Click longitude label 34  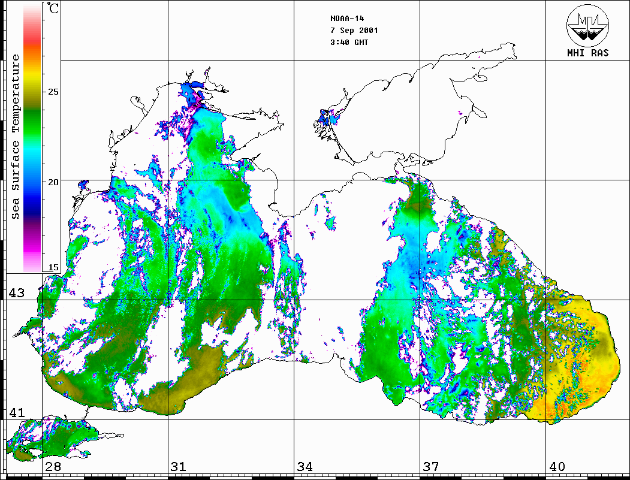305,466
